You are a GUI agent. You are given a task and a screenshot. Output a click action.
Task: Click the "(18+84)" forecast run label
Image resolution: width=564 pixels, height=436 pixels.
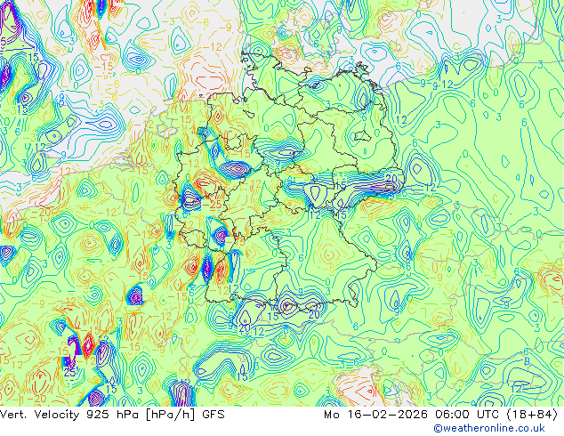tap(533, 415)
